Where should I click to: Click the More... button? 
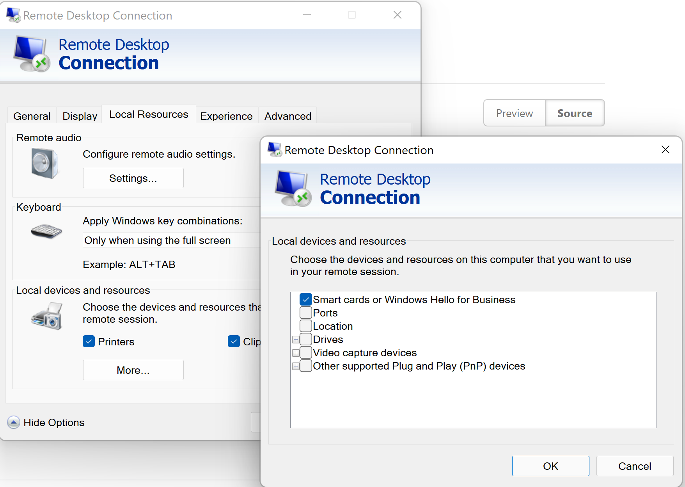tap(133, 370)
